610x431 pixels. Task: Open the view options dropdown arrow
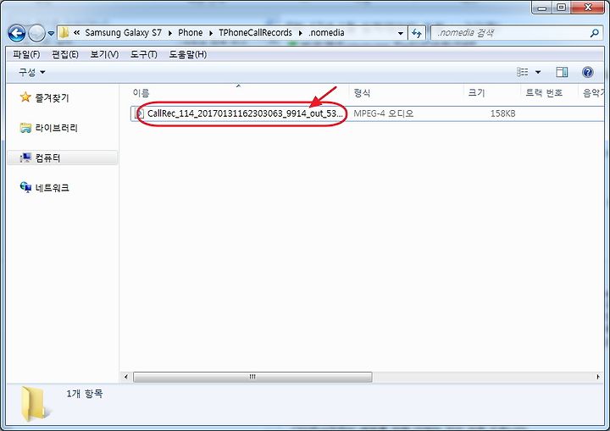click(x=538, y=72)
